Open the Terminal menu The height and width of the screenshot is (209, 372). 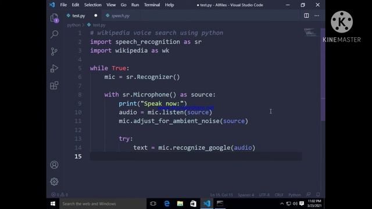point(152,5)
